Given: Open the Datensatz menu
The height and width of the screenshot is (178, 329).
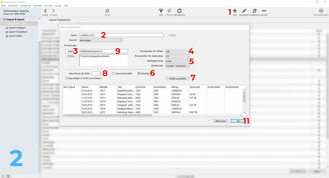Looking at the screenshot, I should (x=37, y=6).
